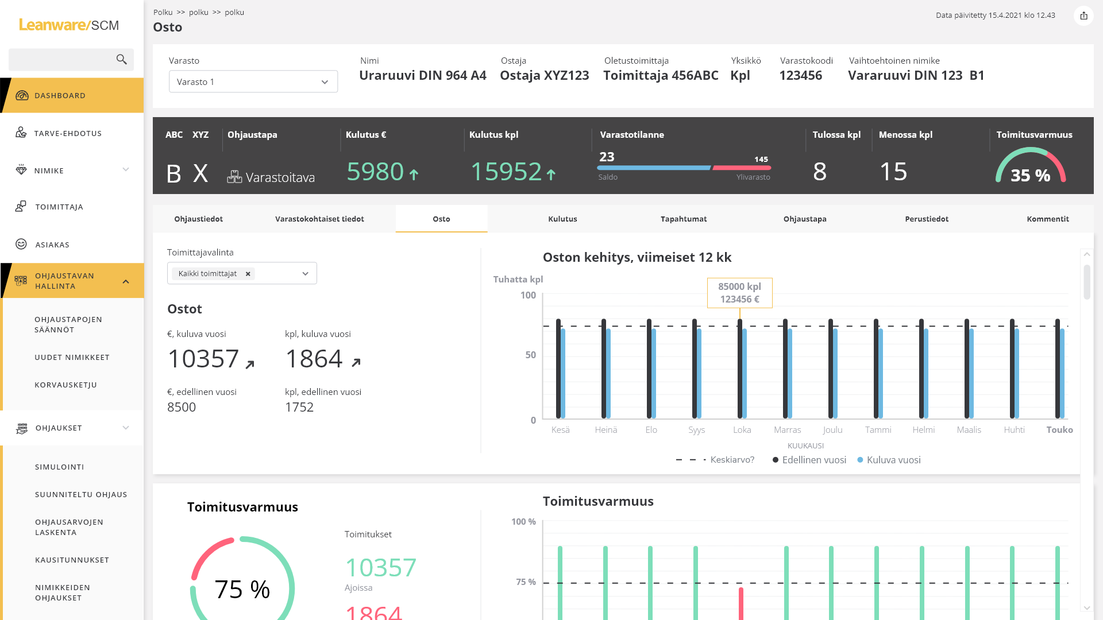
Task: Toggle the Edellinen vuosi legend entry
Action: coord(809,460)
